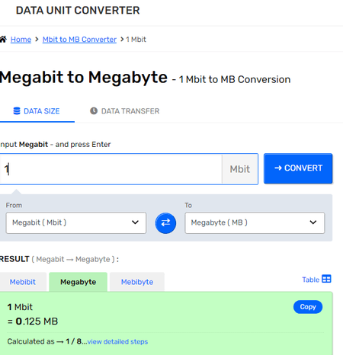Screen dimensions: 343x355
Task: Switch to the Mebibit result tab
Action: point(23,282)
